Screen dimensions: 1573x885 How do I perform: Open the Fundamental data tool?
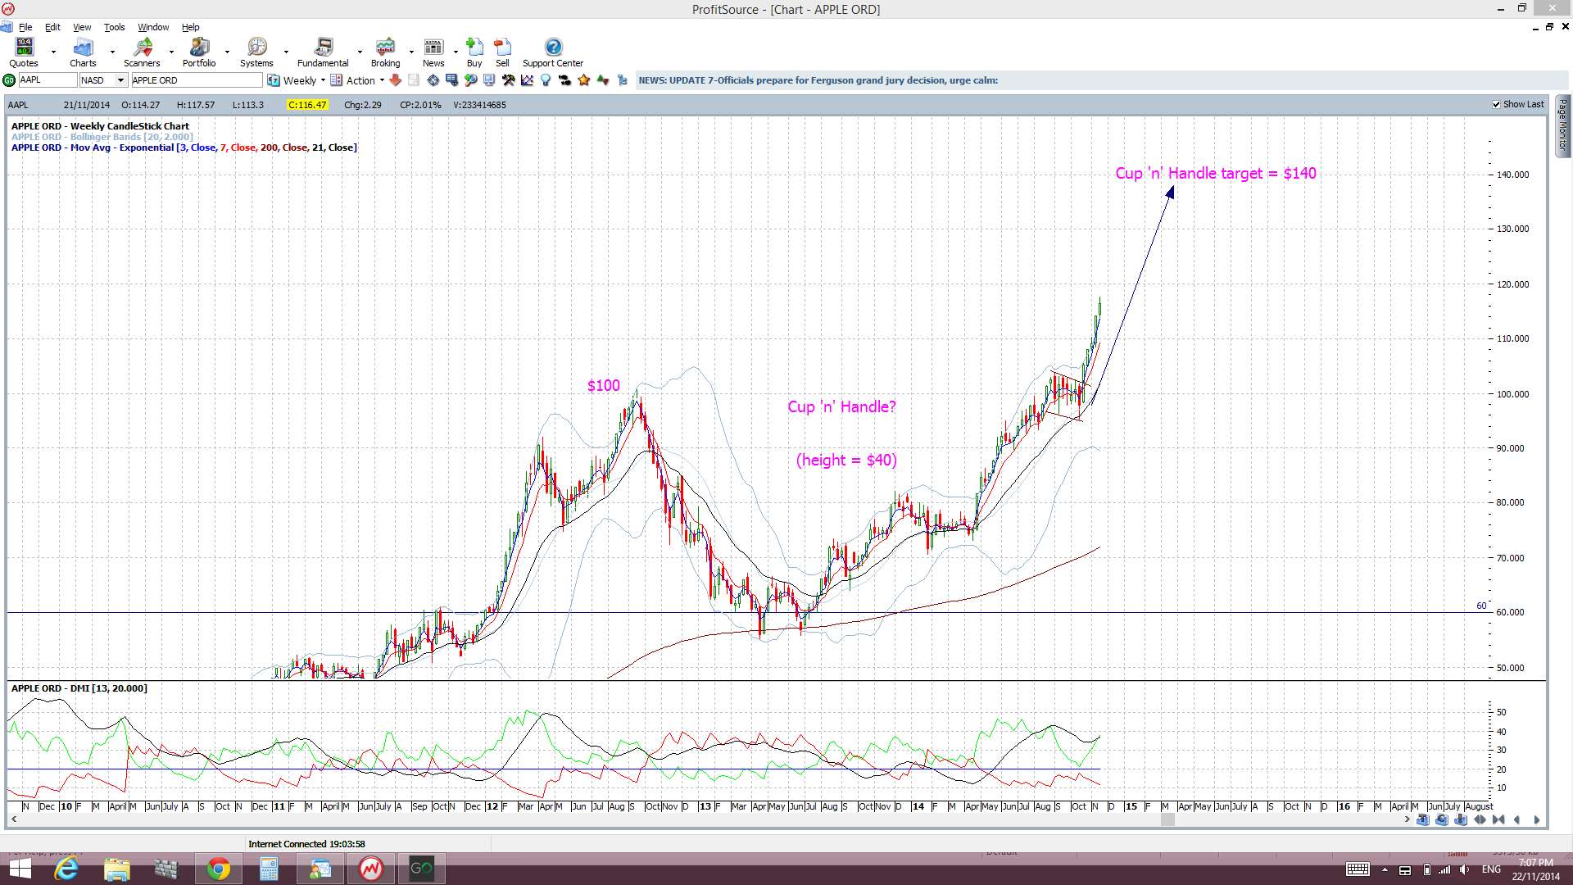[323, 52]
